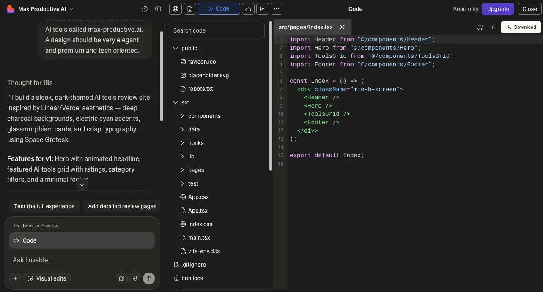Select the Code item above chat input
543x292 pixels.
pyautogui.click(x=82, y=240)
